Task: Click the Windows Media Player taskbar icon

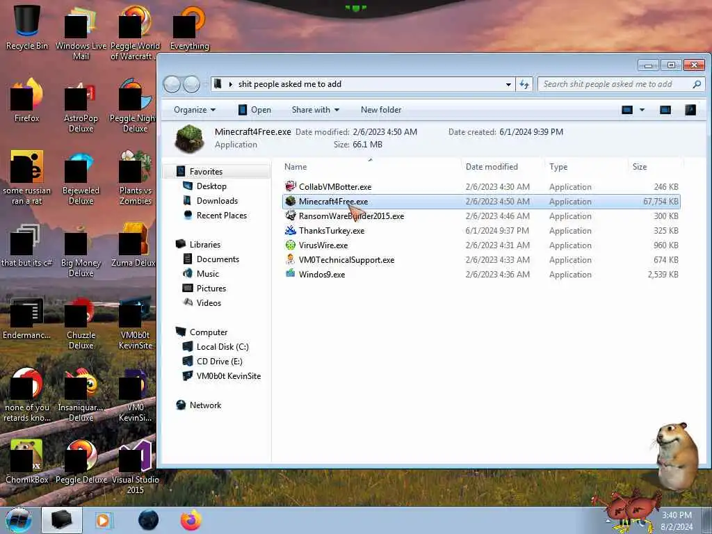Action: tap(103, 520)
